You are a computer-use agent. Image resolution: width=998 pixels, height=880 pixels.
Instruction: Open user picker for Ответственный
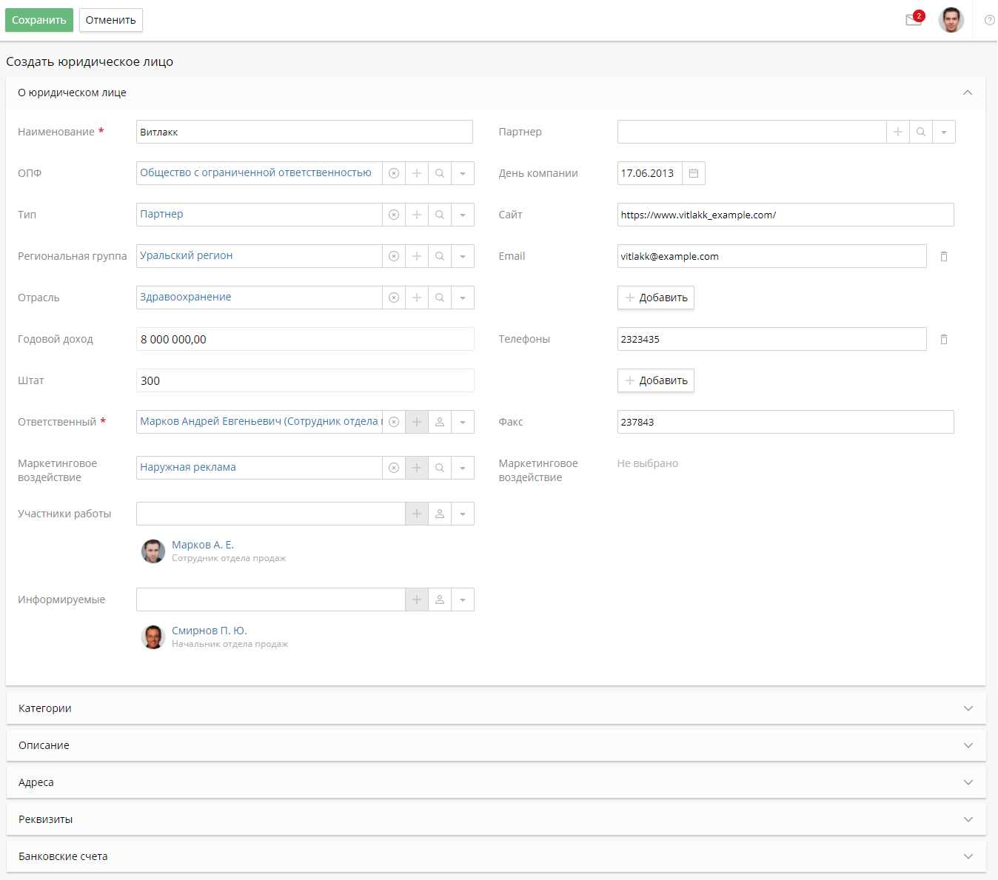pyautogui.click(x=440, y=422)
